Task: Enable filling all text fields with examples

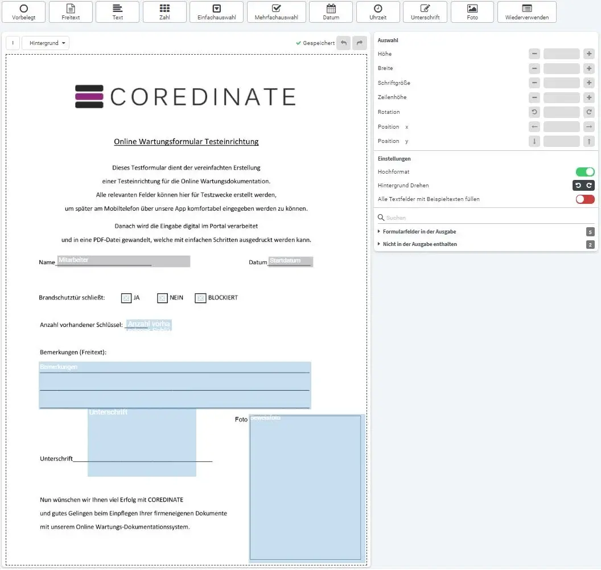Action: [x=584, y=199]
